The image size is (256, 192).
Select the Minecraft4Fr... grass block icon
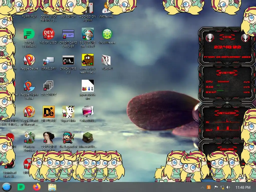tap(88, 138)
